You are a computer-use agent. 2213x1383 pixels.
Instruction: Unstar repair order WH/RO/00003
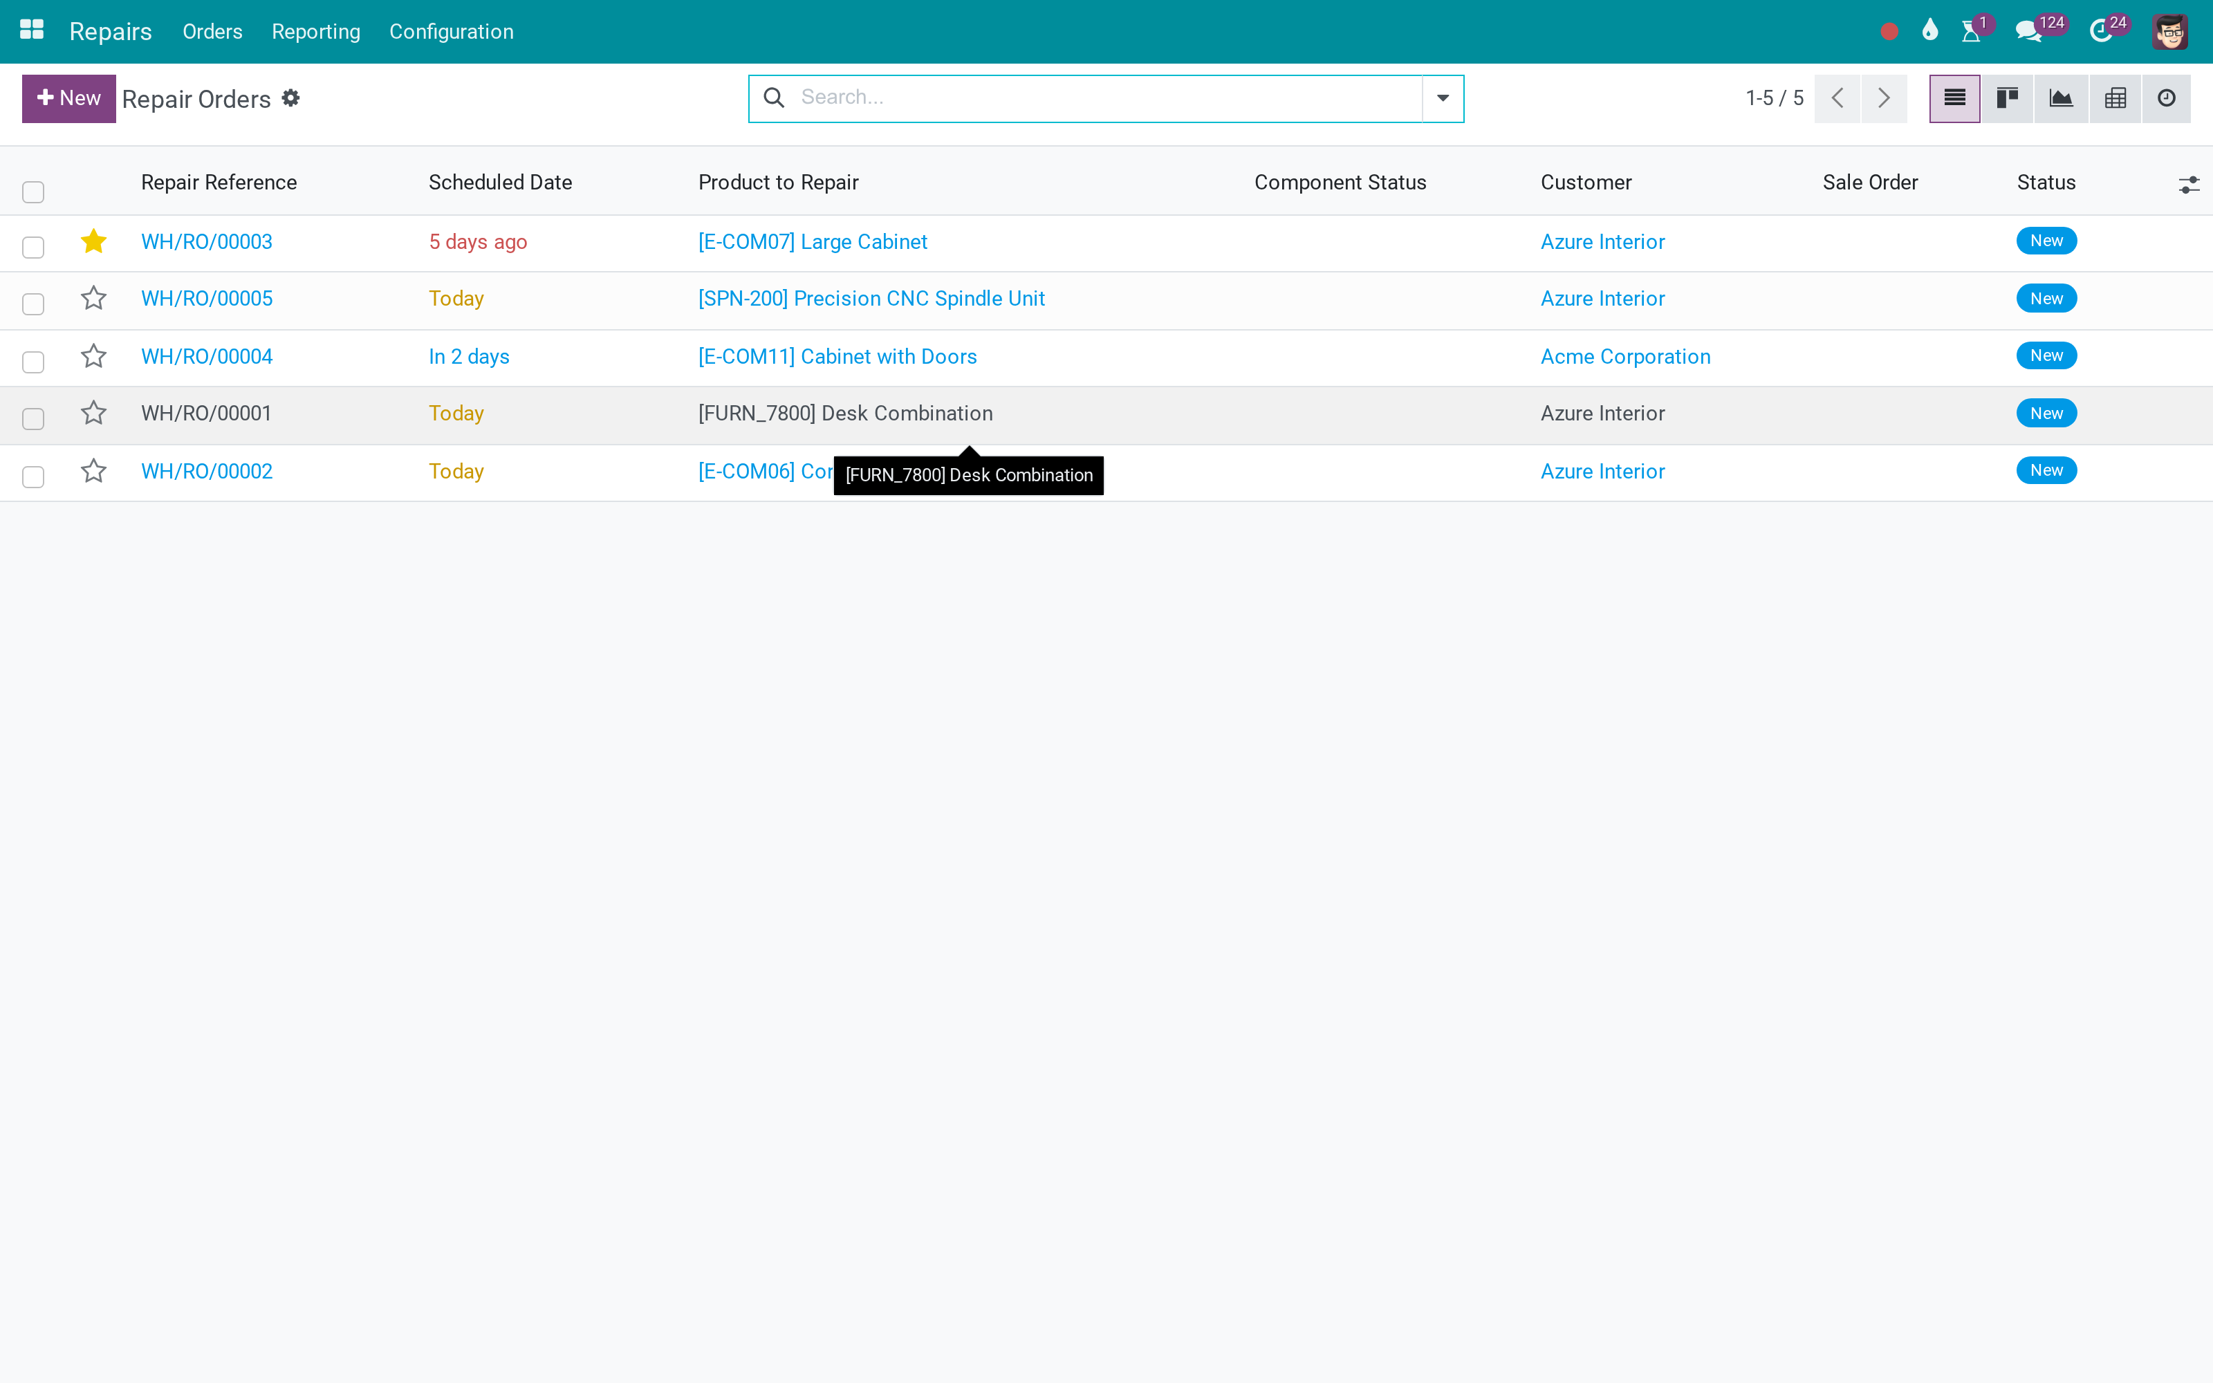tap(93, 241)
